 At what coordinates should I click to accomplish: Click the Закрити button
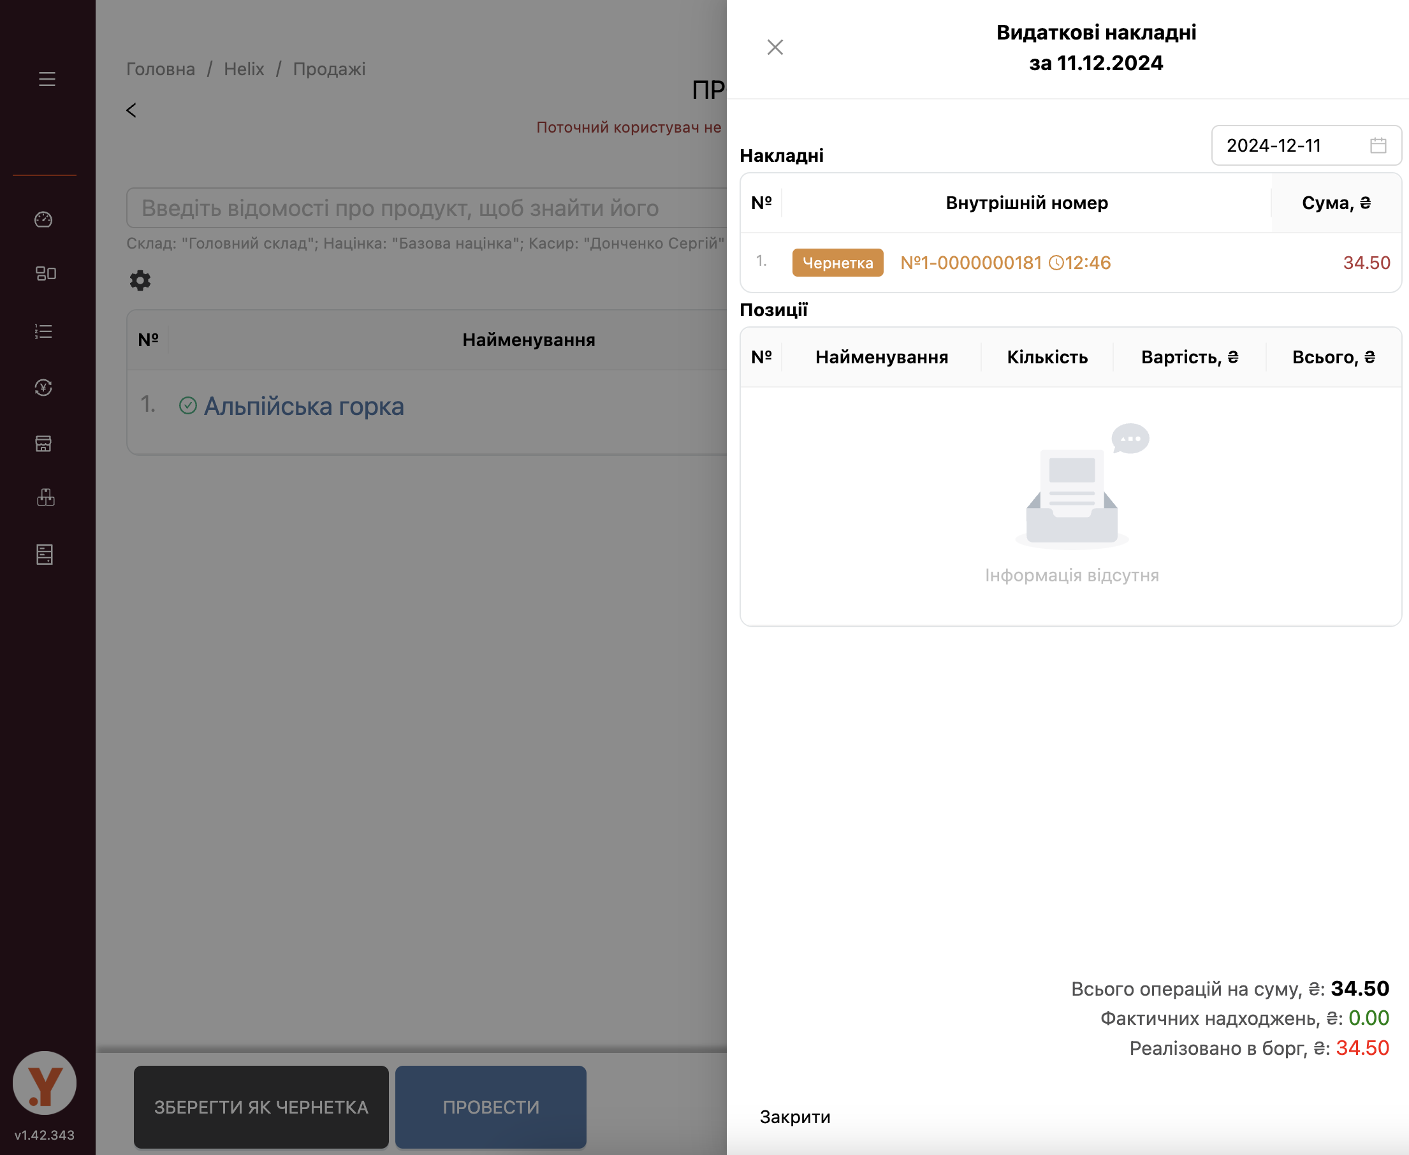click(794, 1116)
